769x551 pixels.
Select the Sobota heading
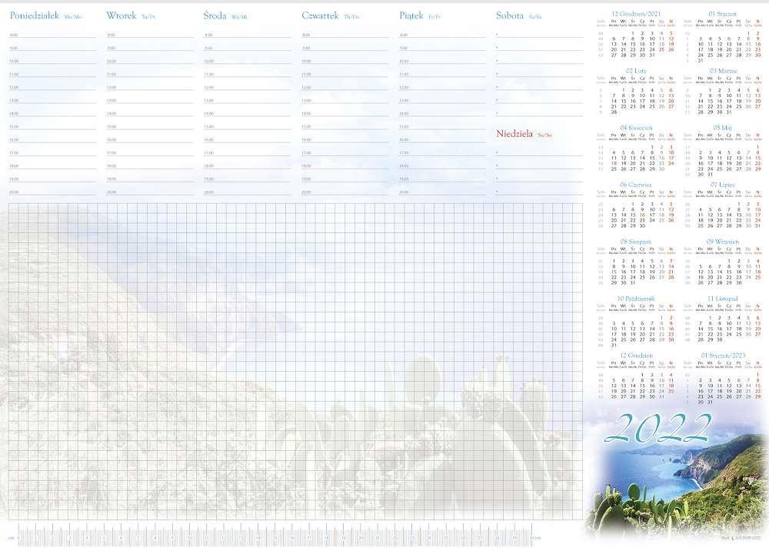coord(511,15)
